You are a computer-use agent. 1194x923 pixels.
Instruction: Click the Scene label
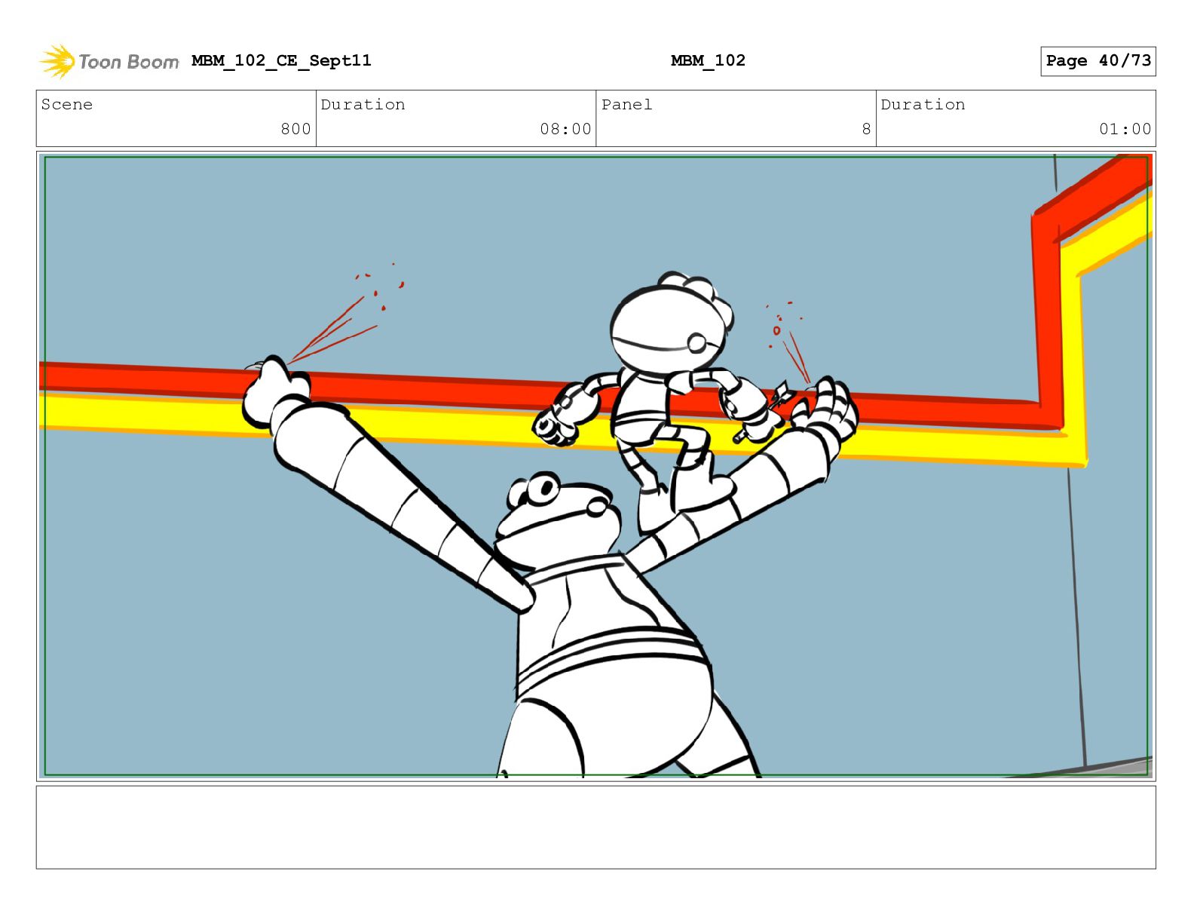(x=67, y=104)
